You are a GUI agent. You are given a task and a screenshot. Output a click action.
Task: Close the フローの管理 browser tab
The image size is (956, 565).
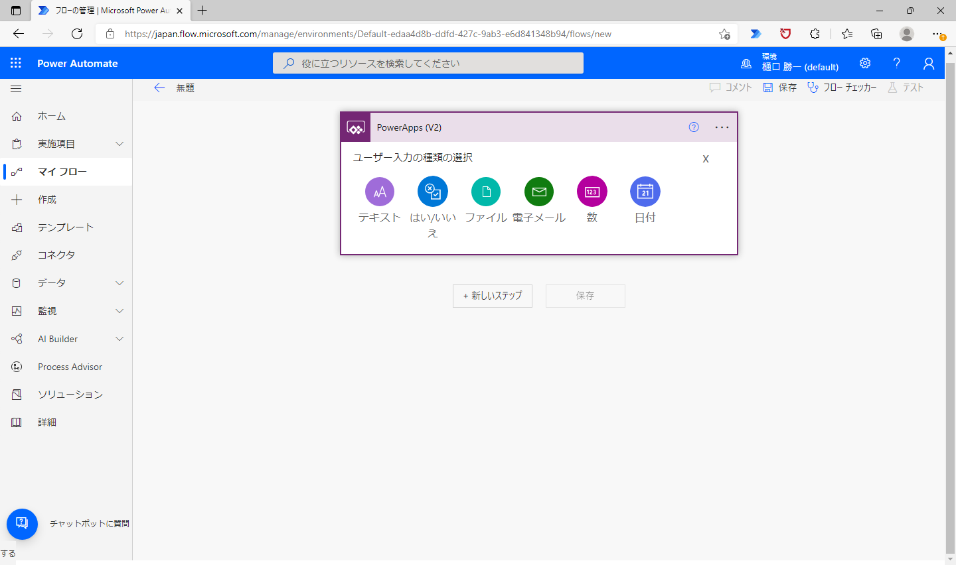(x=179, y=11)
